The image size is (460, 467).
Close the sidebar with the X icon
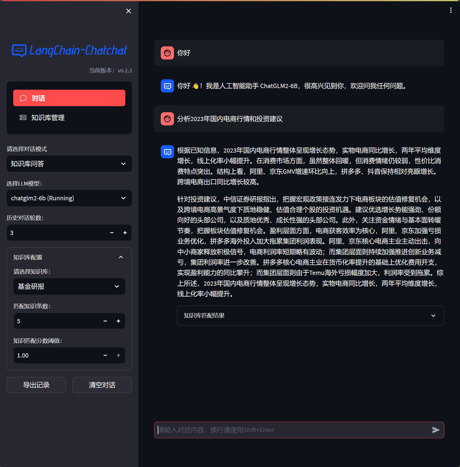click(x=128, y=11)
